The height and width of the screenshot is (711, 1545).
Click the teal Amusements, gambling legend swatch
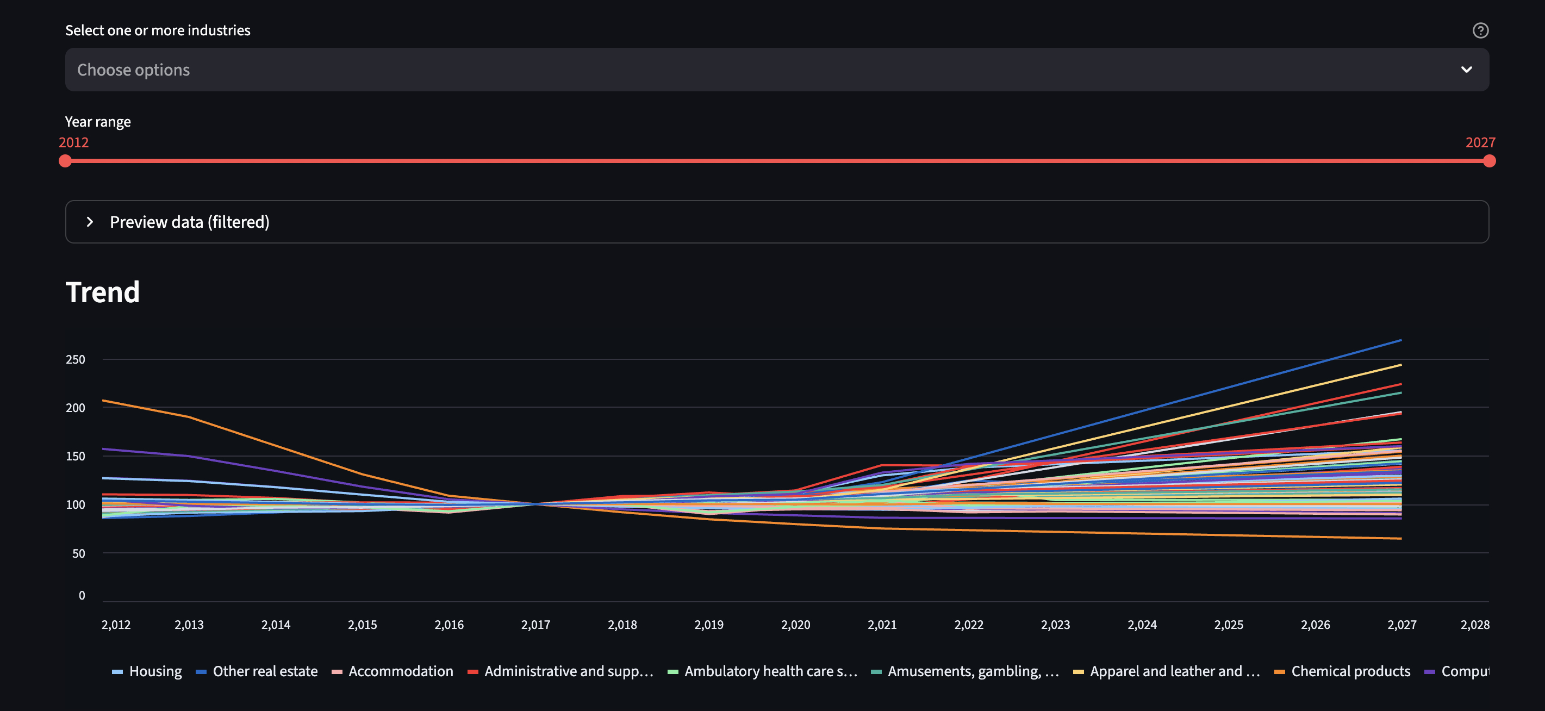coord(876,671)
